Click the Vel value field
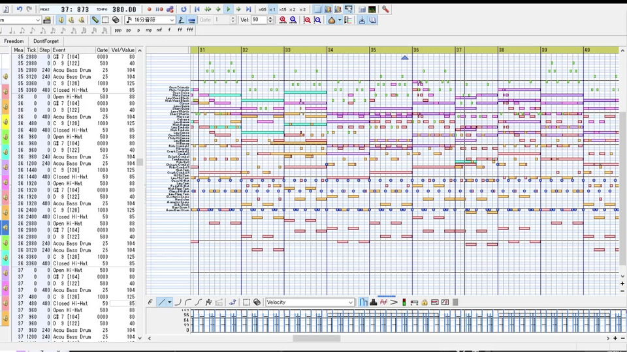The width and height of the screenshot is (627, 352). tap(259, 20)
